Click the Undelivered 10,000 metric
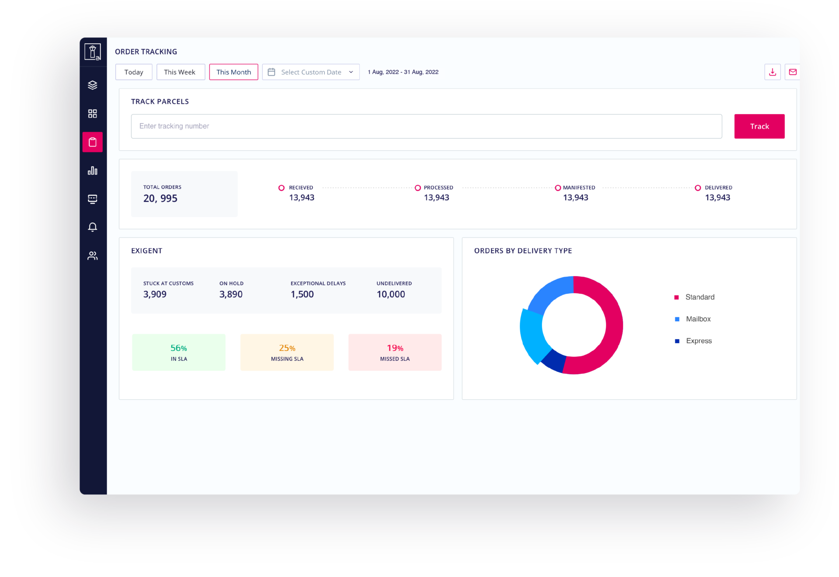Image resolution: width=839 pixels, height=577 pixels. [394, 289]
